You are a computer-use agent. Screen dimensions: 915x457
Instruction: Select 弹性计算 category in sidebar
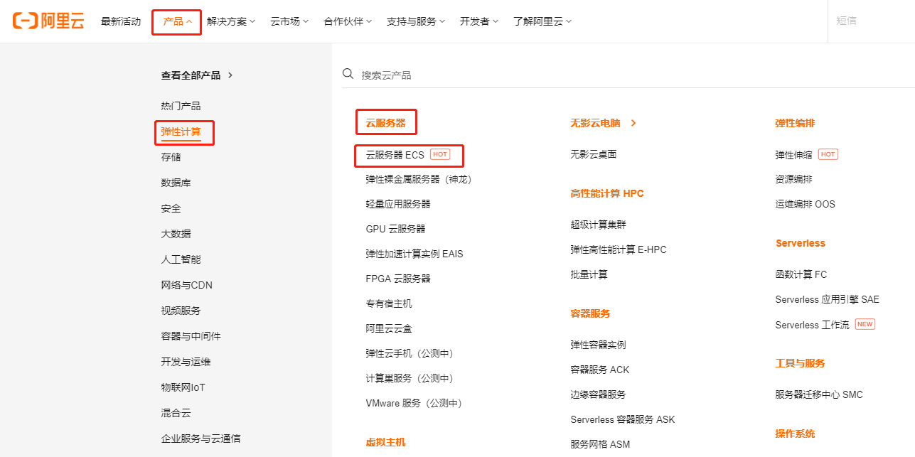[x=181, y=131]
